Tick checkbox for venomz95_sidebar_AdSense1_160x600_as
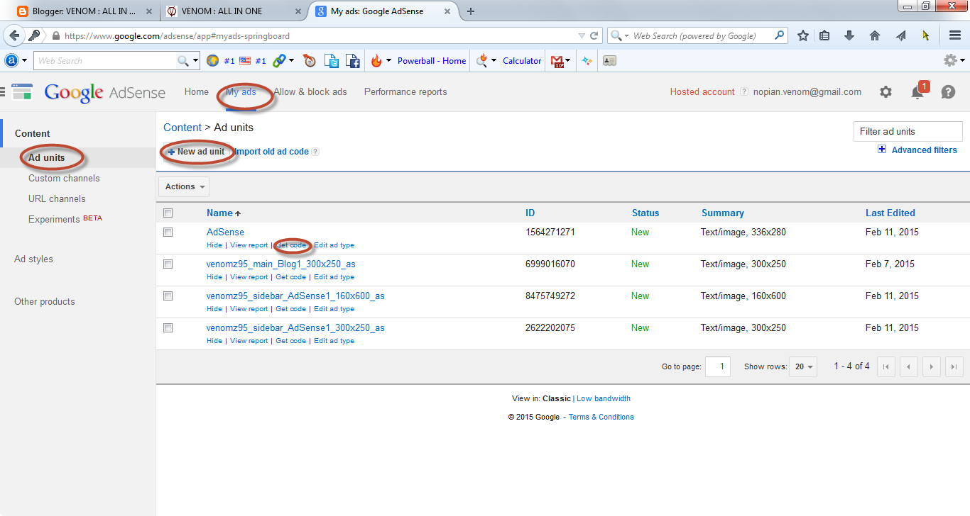 pyautogui.click(x=168, y=296)
